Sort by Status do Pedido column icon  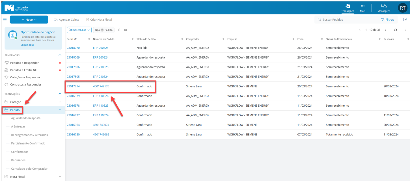pos(182,39)
